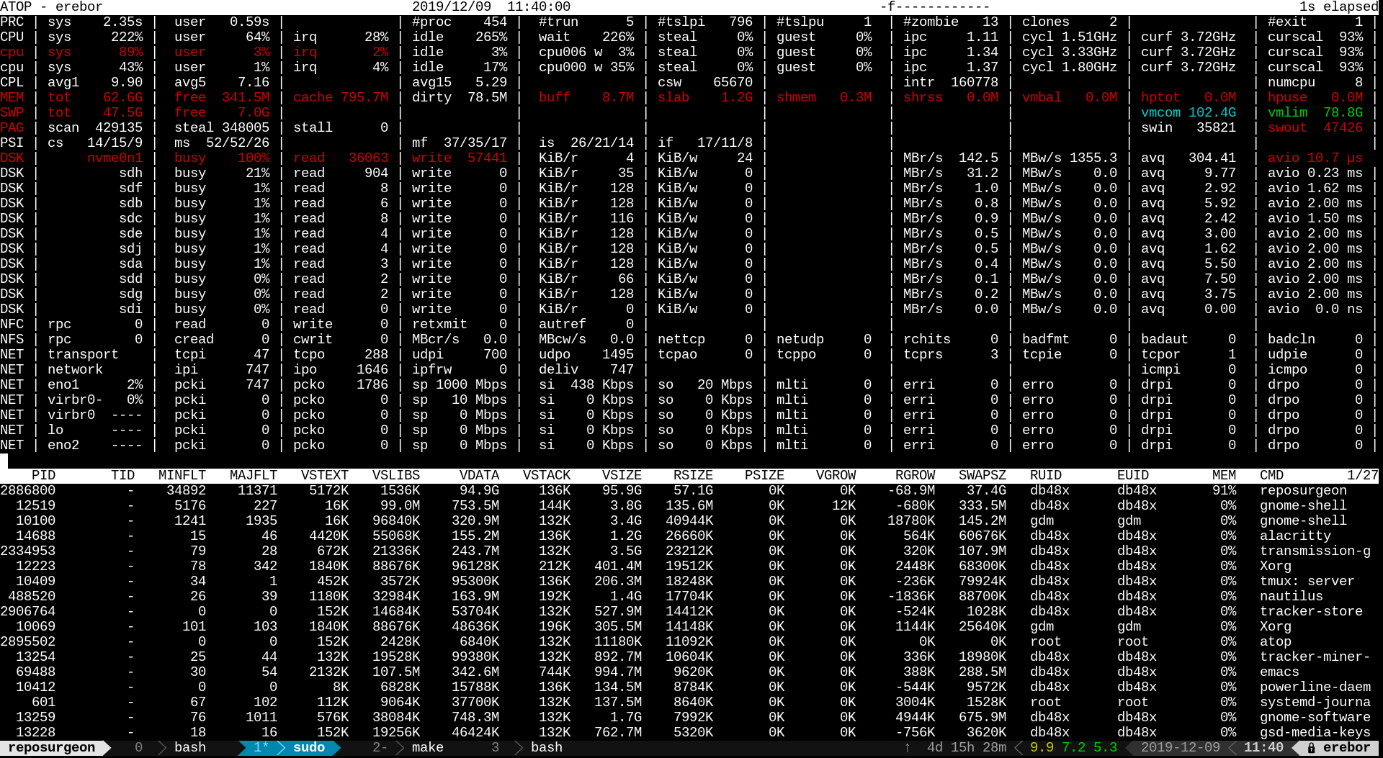This screenshot has width=1383, height=758.
Task: Switch to tmux window 0 bash
Action: (170, 748)
